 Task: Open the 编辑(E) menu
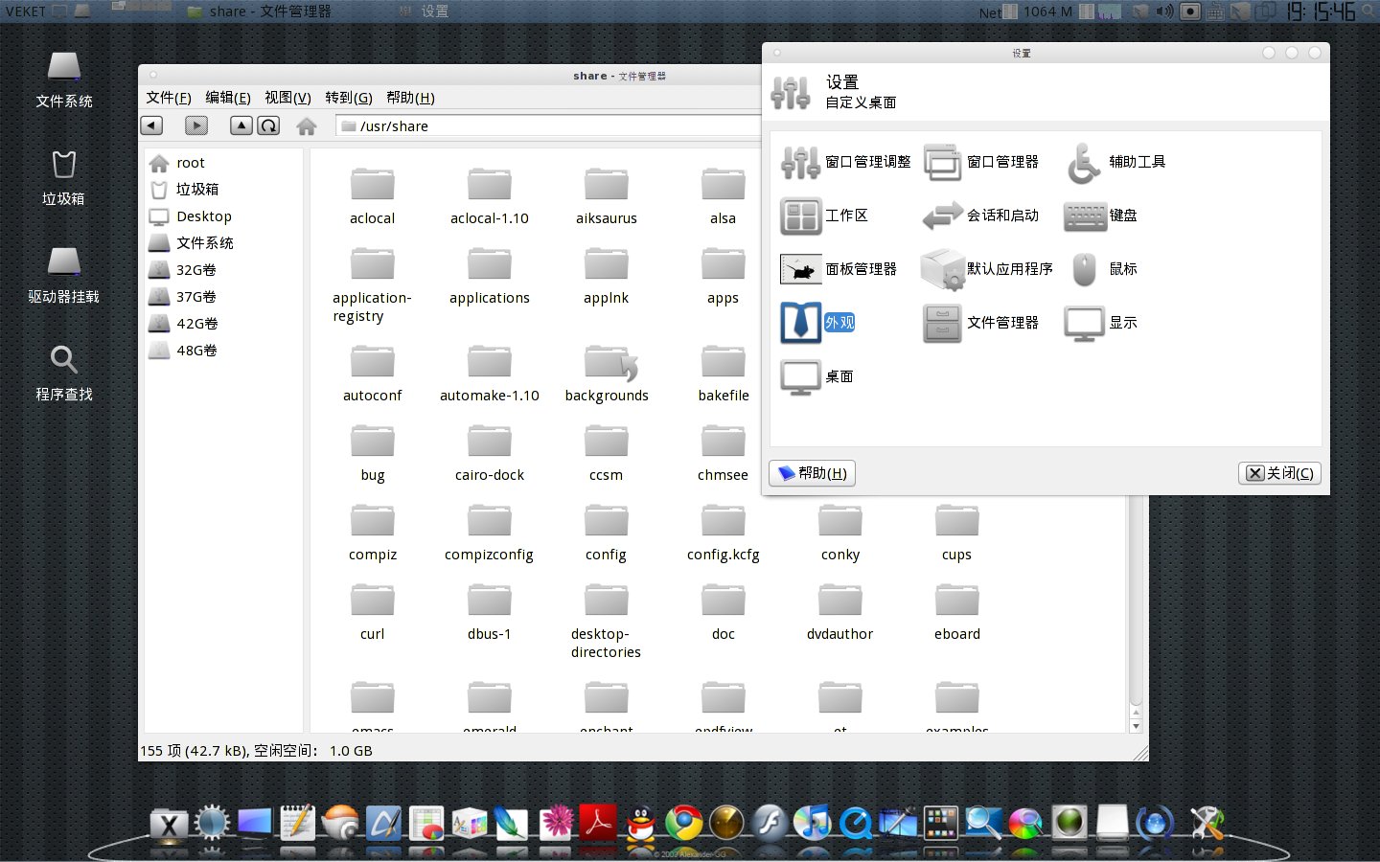pos(228,98)
